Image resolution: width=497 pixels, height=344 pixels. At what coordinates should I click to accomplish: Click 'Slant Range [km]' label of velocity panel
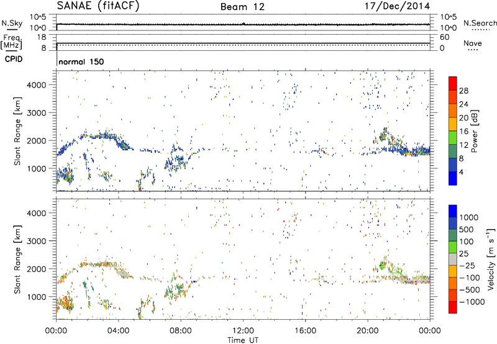click(x=17, y=260)
